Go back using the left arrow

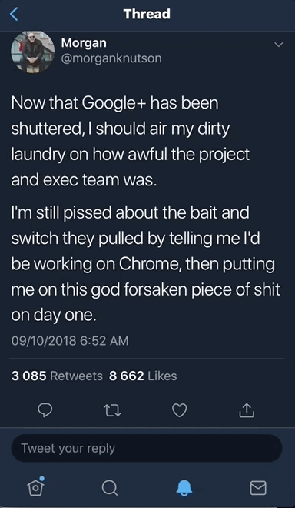pos(14,15)
